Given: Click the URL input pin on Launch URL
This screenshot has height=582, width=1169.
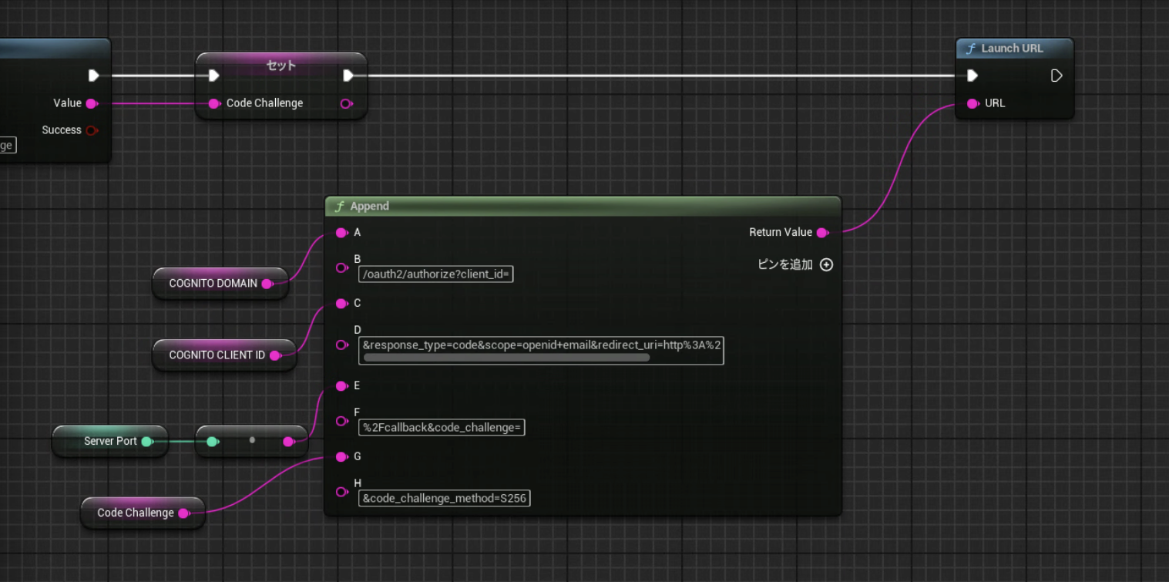Looking at the screenshot, I should (x=972, y=103).
